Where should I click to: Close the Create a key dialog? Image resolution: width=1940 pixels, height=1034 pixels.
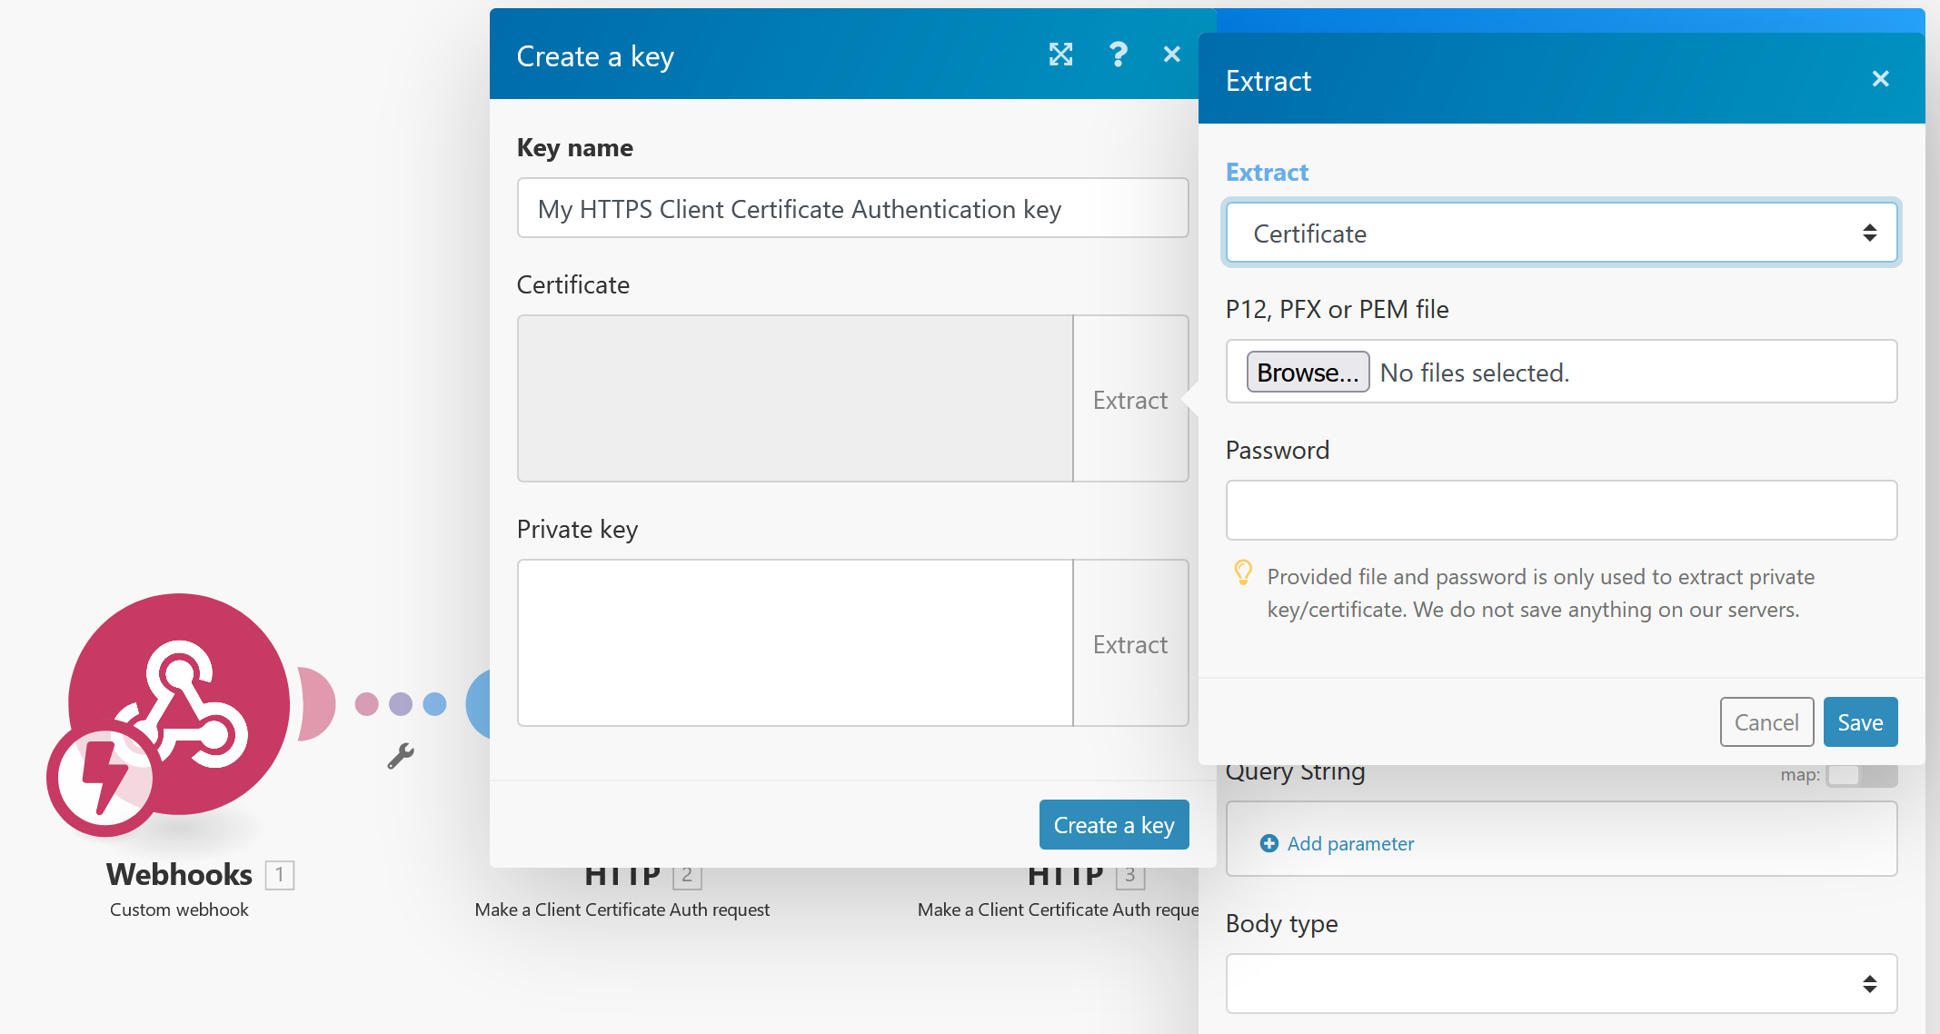(1171, 55)
